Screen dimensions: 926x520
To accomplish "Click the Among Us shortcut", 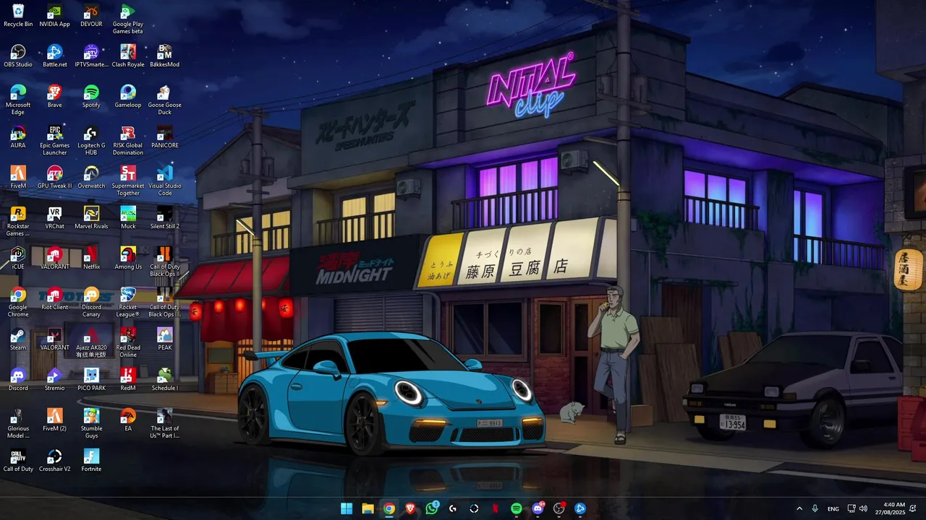I will click(x=128, y=258).
